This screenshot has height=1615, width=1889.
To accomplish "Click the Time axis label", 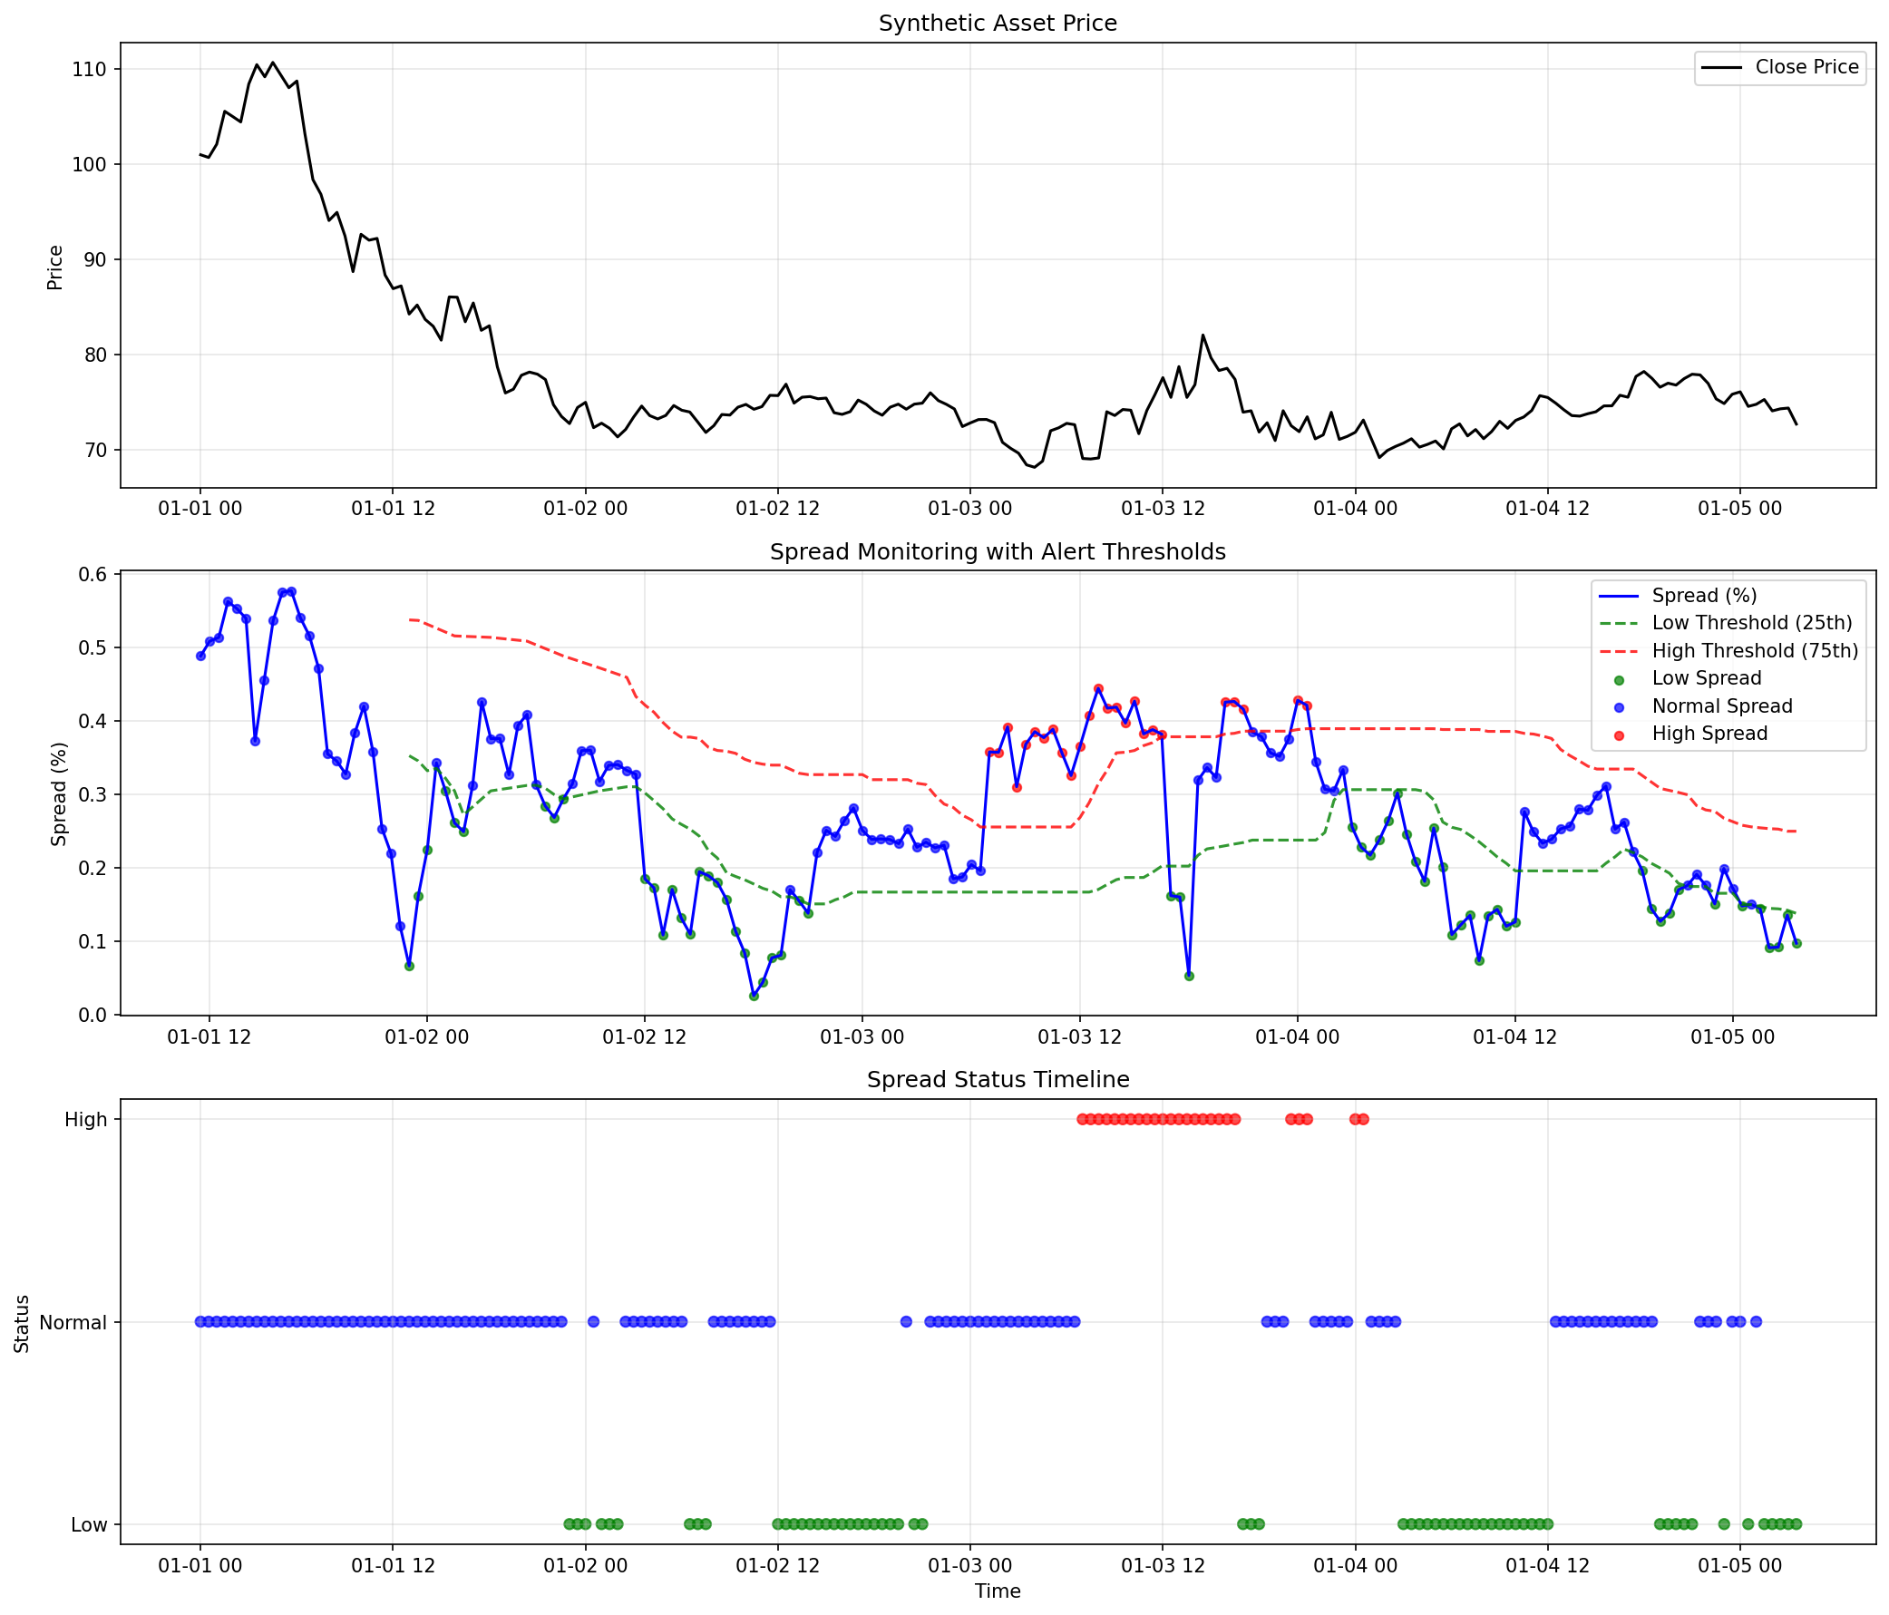I will coord(998,1591).
